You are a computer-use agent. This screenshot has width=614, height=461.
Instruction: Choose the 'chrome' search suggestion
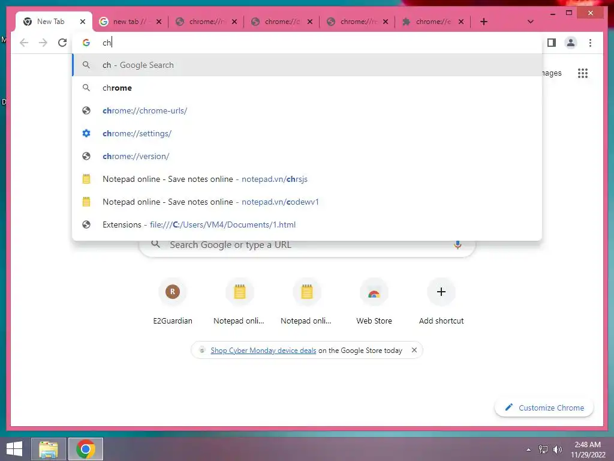(308, 88)
